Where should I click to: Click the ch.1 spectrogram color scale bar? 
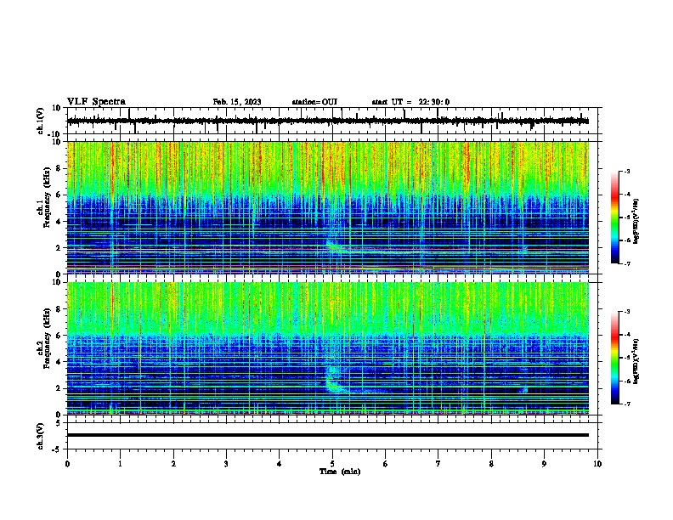[615, 218]
